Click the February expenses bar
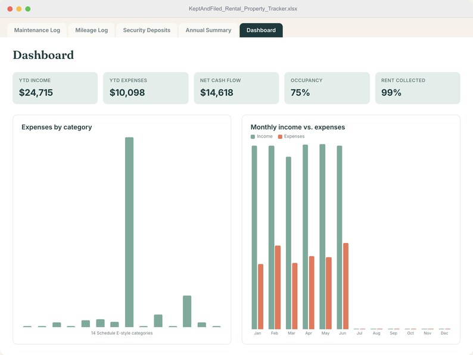The image size is (473, 355). (278, 287)
